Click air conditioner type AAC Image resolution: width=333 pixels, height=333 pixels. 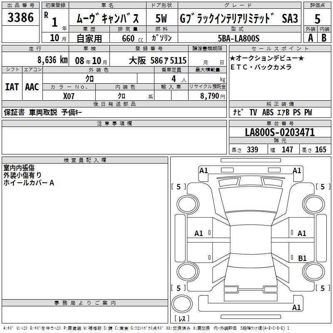(32, 87)
